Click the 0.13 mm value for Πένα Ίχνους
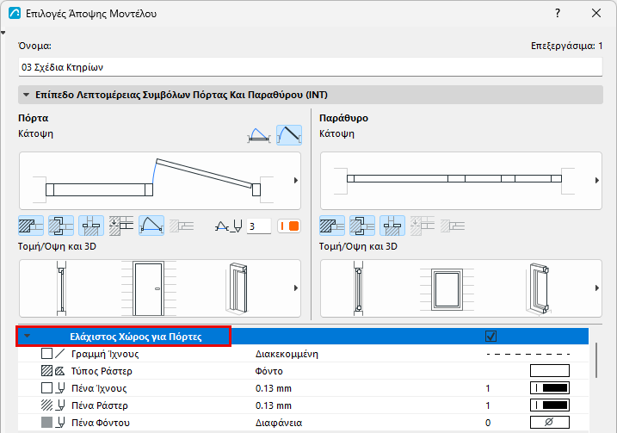 pyautogui.click(x=274, y=388)
